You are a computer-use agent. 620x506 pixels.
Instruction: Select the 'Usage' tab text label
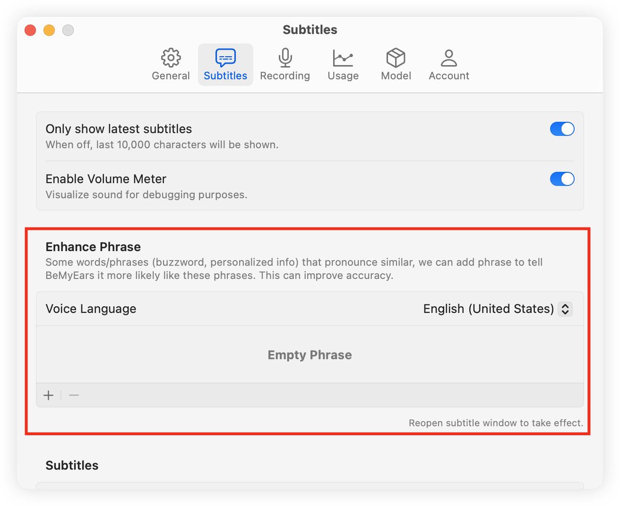click(x=343, y=76)
